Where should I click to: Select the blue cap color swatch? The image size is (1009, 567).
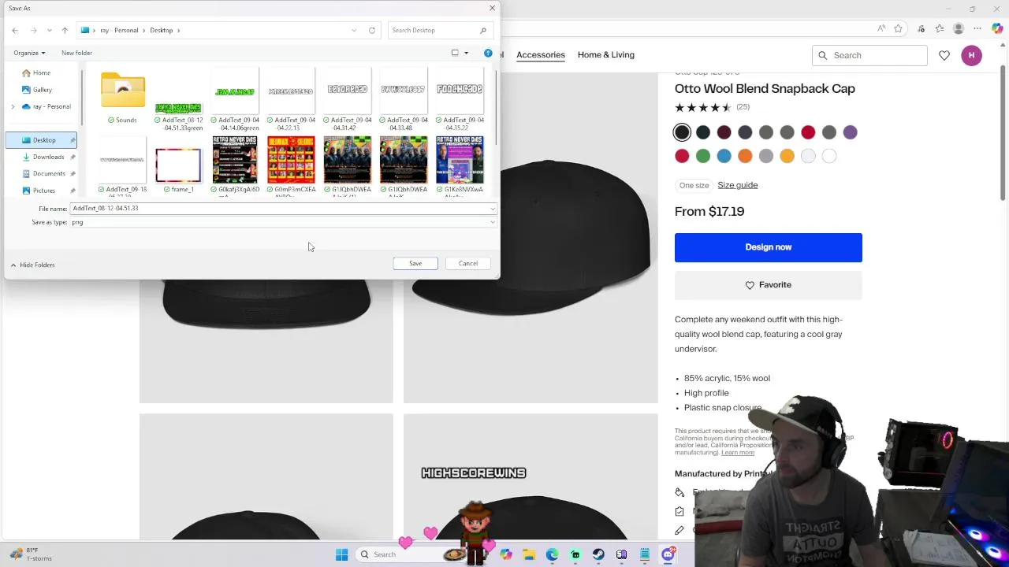(x=724, y=156)
